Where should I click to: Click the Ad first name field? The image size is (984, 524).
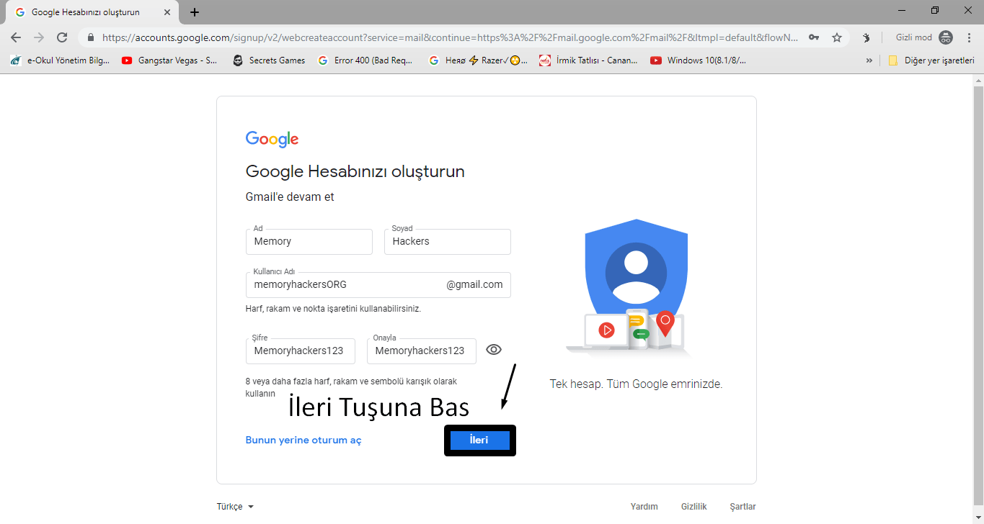coord(309,241)
